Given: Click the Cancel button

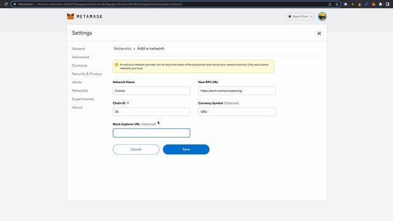Looking at the screenshot, I should coord(136,149).
